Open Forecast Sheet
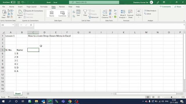Image resolution: width=186 pixels, height=104 pixels. pyautogui.click(x=130, y=14)
